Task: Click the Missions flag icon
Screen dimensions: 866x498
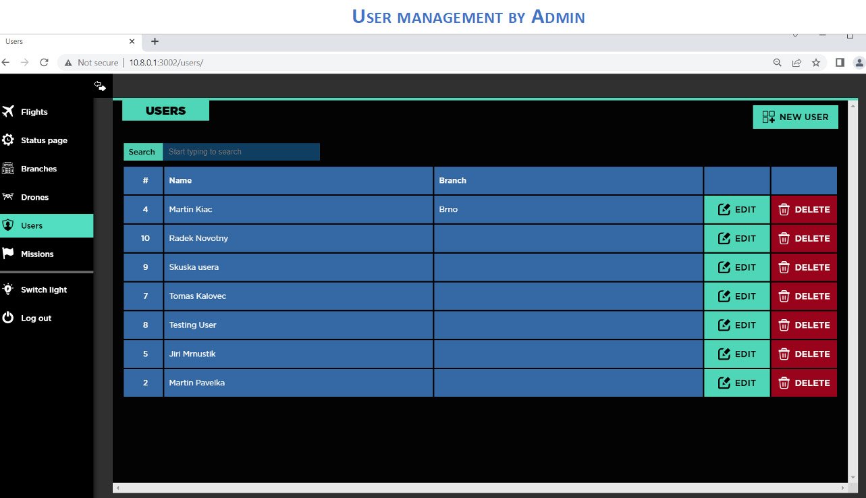Action: (x=8, y=254)
